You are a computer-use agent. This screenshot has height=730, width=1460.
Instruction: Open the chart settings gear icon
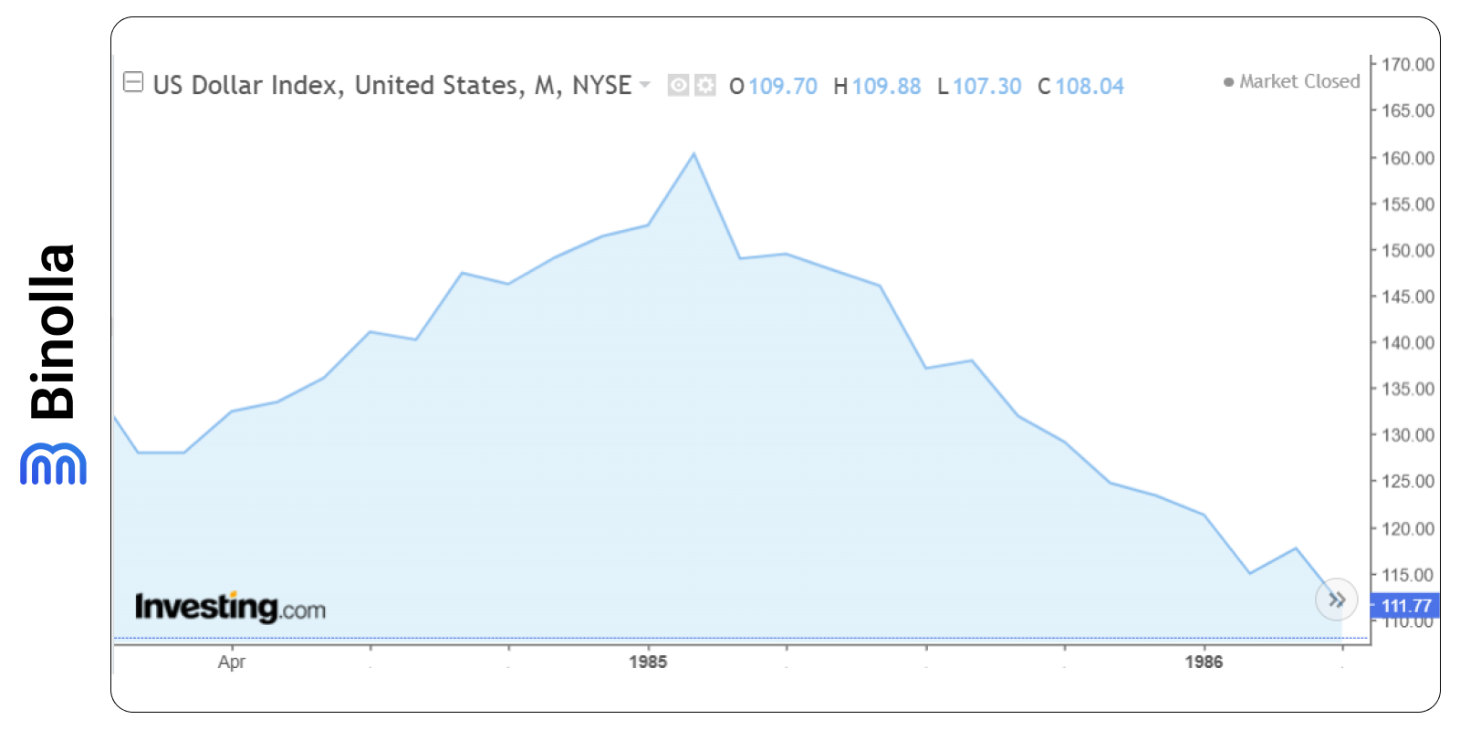pos(704,85)
